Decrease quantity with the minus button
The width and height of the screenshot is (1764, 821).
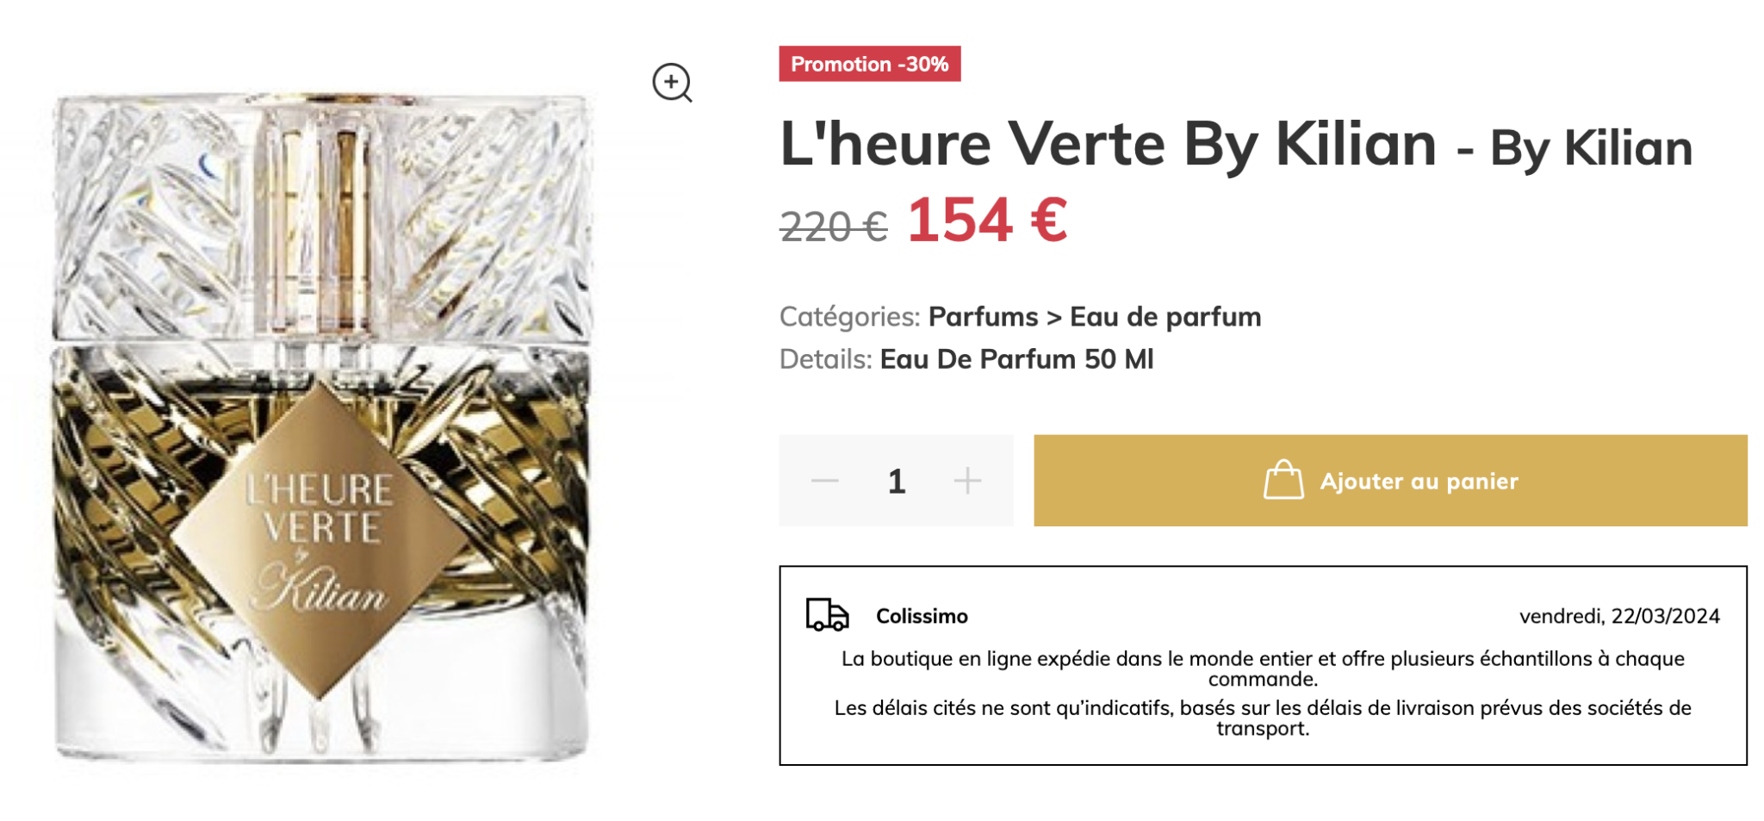[x=824, y=481]
